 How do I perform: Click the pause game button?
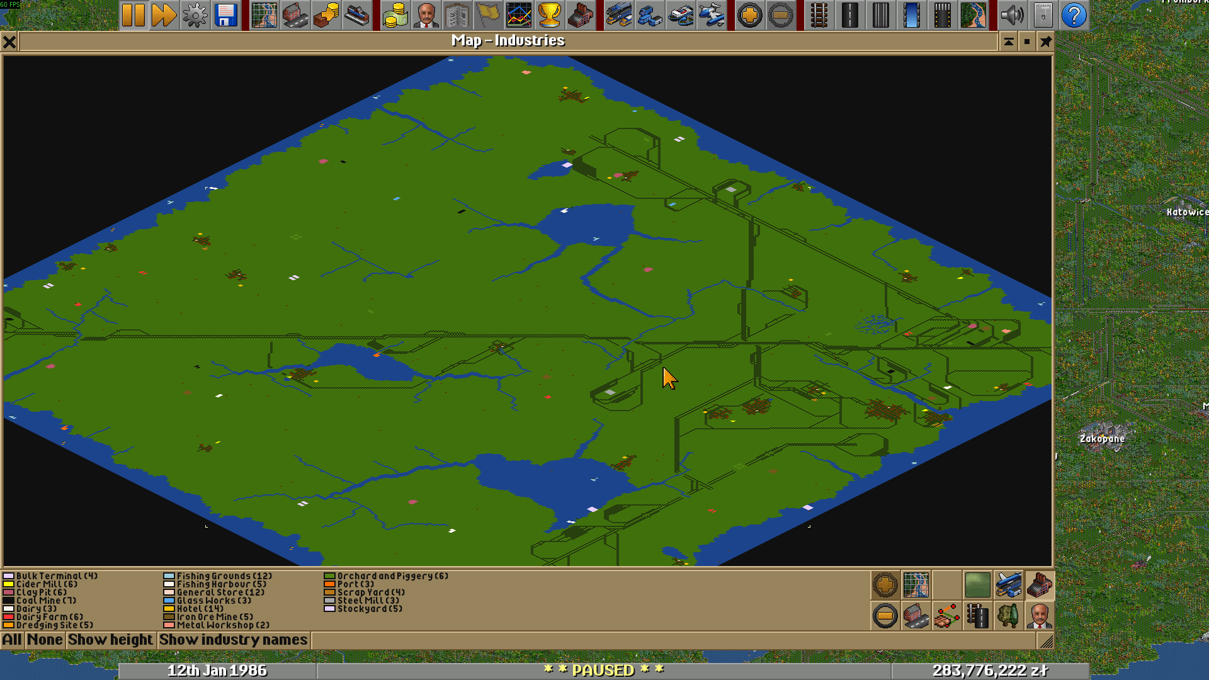click(133, 15)
